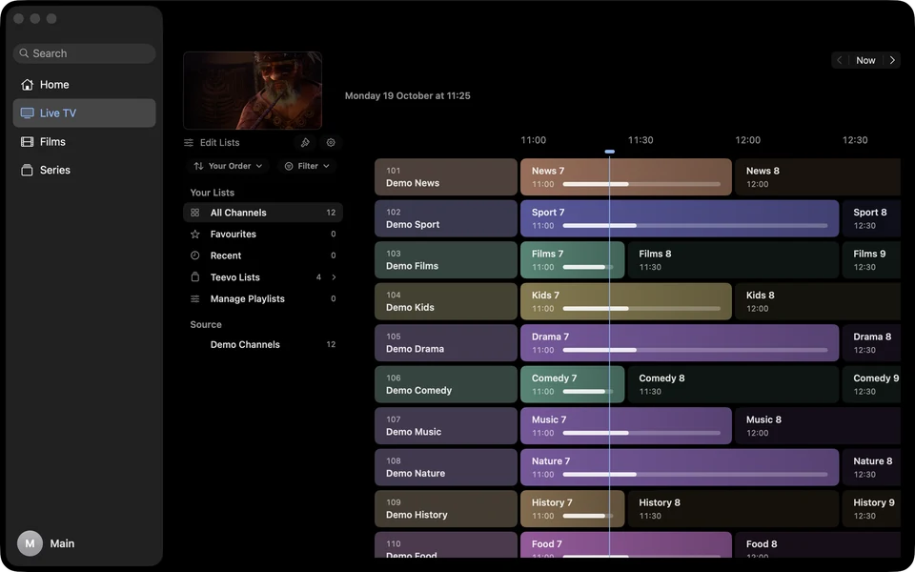Select channel 109 Demo History

(446, 508)
